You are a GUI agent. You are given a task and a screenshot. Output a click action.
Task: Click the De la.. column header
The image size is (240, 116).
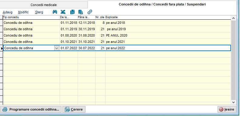pyautogui.click(x=69, y=17)
